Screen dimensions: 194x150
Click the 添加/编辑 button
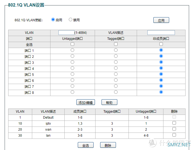tap(86, 102)
